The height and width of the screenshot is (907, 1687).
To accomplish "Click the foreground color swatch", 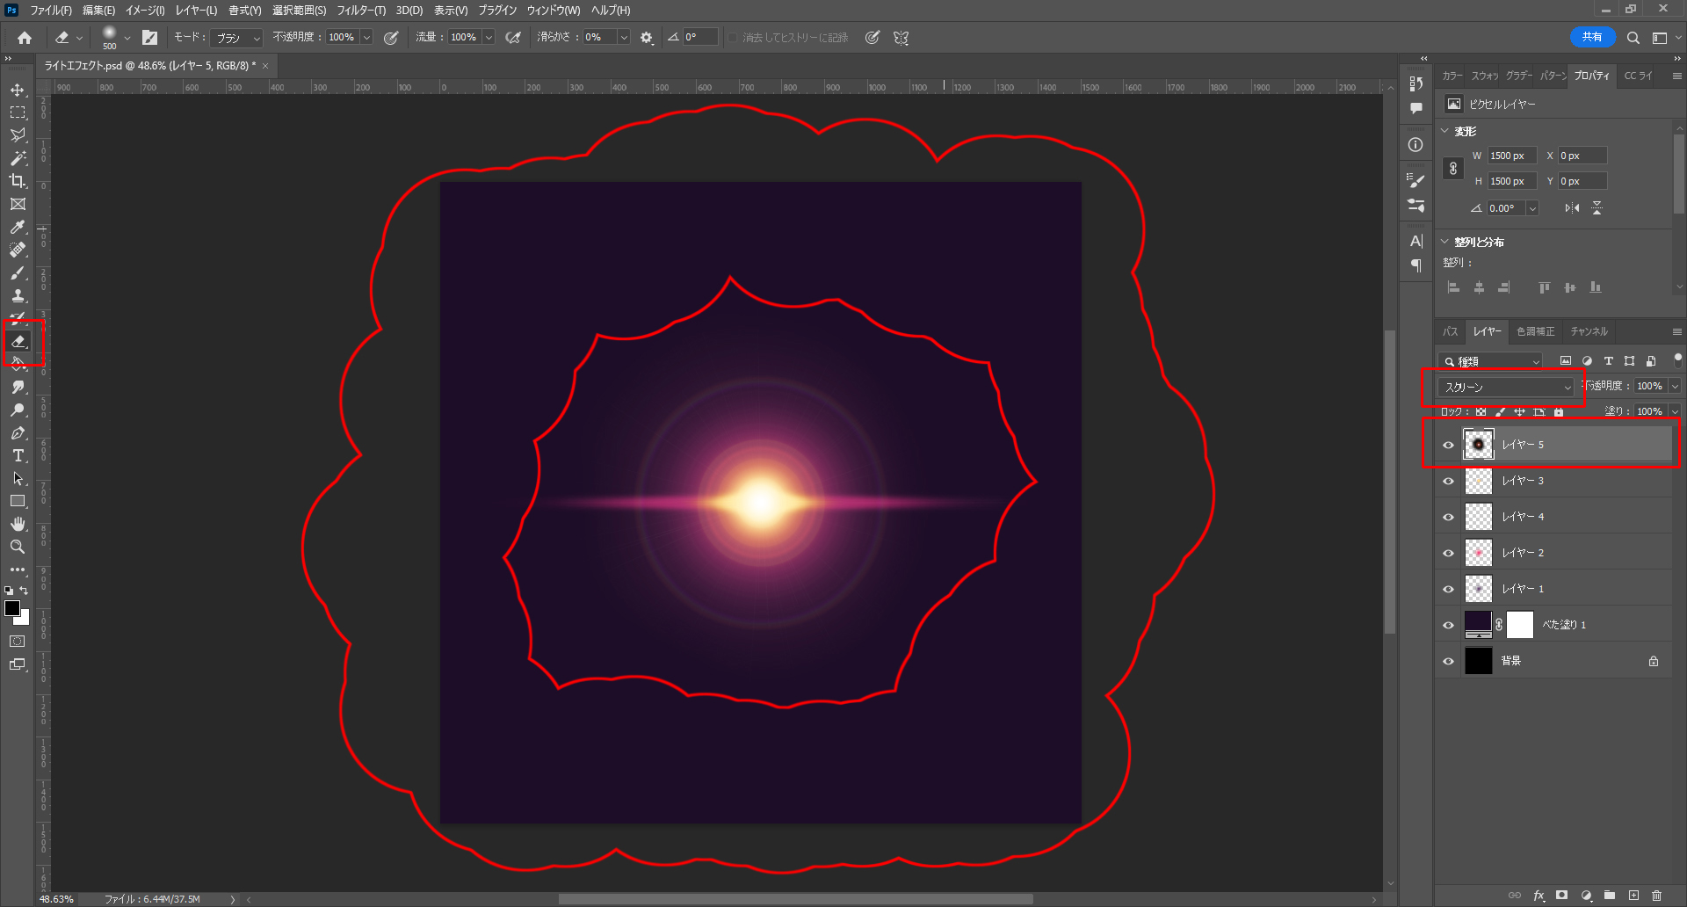I will click(x=12, y=608).
